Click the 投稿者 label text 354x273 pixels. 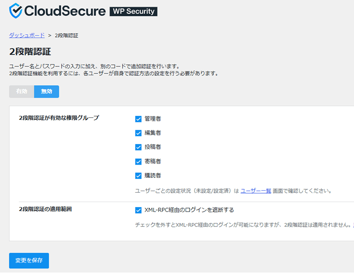[153, 147]
